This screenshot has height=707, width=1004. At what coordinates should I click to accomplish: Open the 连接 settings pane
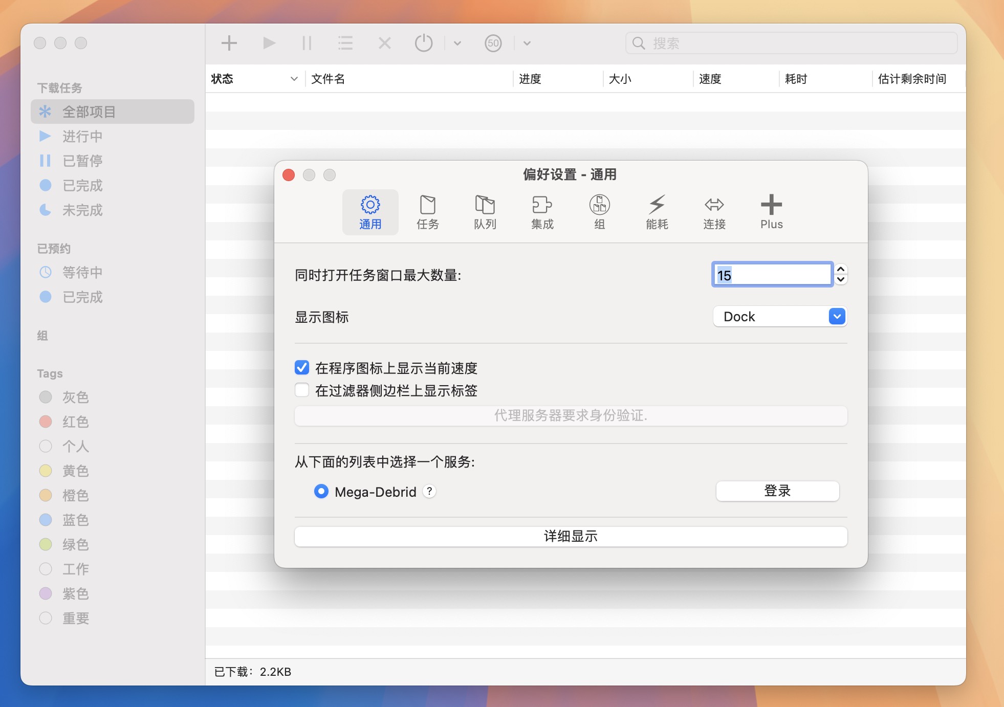(714, 212)
